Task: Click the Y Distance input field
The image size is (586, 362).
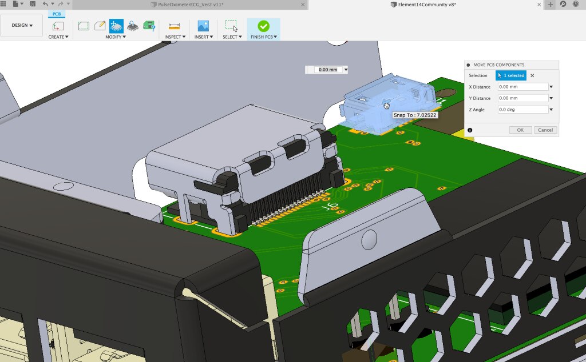Action: pos(522,98)
